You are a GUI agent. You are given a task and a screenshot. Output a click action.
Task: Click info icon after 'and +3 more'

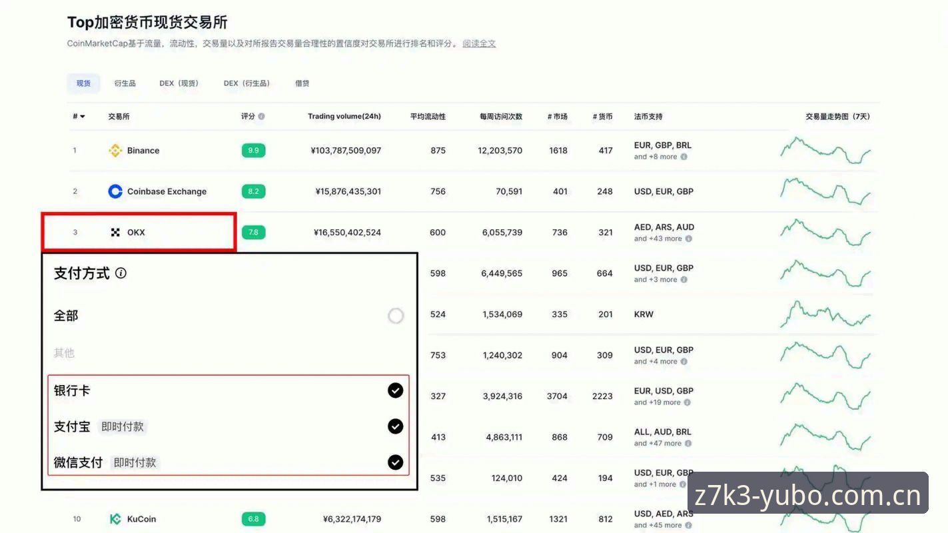click(684, 280)
